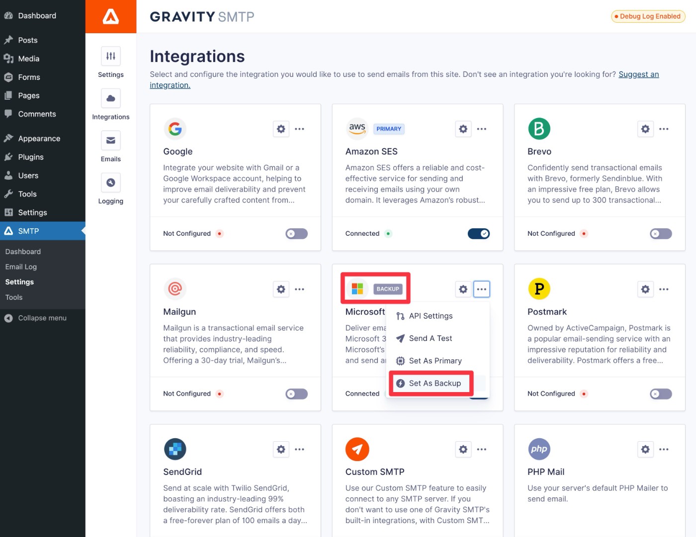
Task: Expand SendGrid more options menu
Action: coord(299,450)
